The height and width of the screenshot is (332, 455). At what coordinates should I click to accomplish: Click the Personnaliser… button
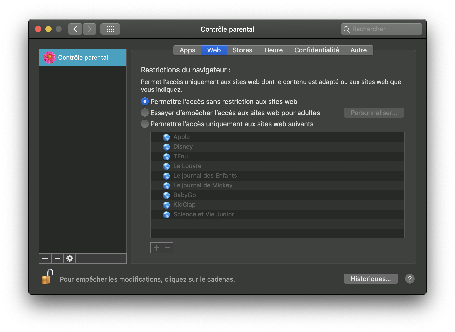(x=373, y=113)
